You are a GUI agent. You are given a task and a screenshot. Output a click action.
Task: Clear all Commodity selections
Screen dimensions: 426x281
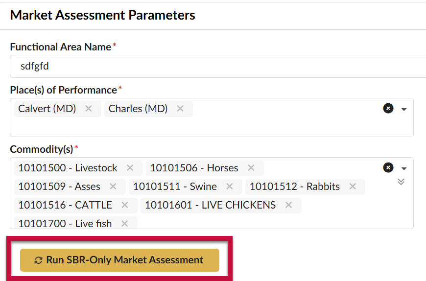click(x=388, y=167)
